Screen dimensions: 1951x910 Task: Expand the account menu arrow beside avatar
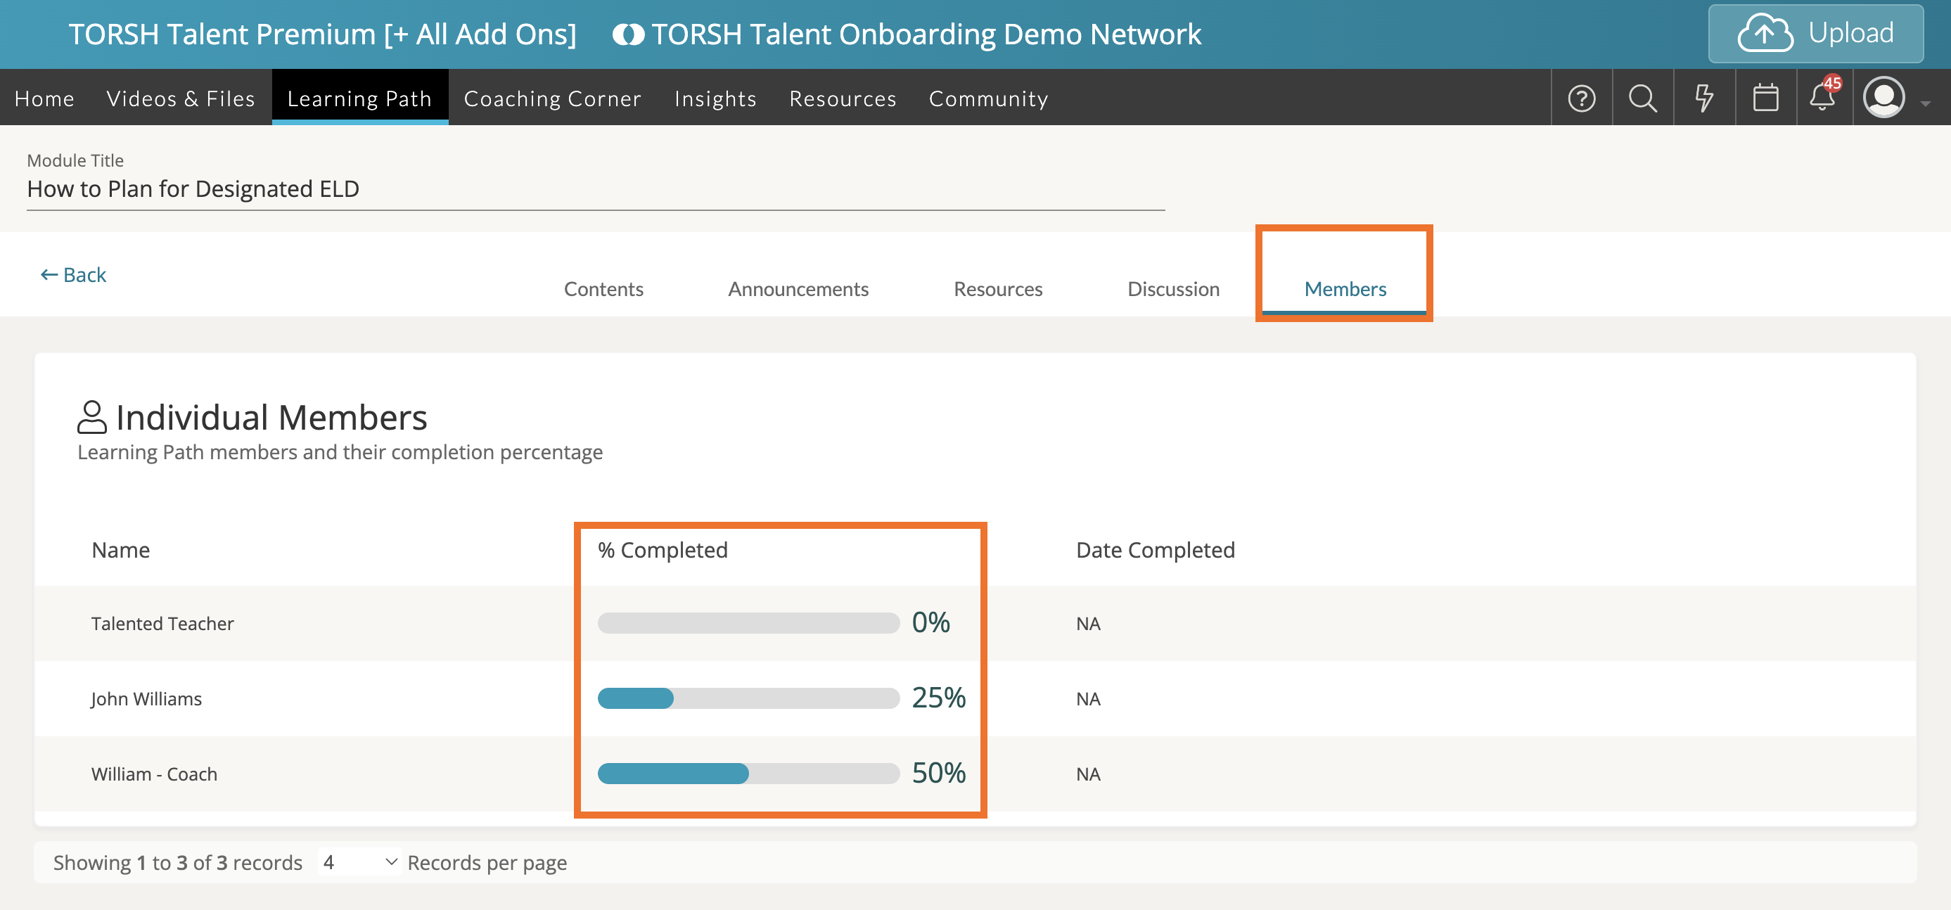pyautogui.click(x=1925, y=103)
